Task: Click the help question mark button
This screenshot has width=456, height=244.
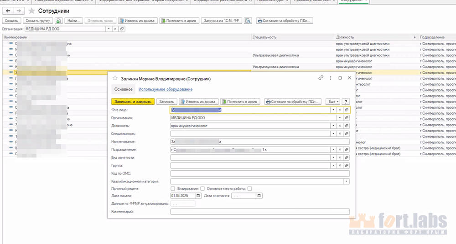Action: (x=346, y=102)
